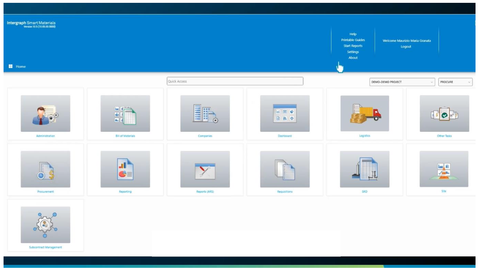Click the Logout link
Viewport: 478px width, 271px height.
pyautogui.click(x=406, y=47)
